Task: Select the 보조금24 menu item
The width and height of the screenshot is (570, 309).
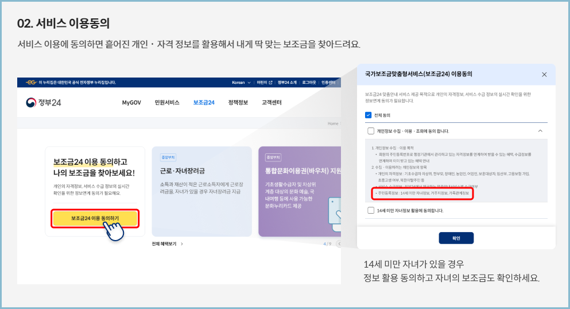Action: tap(204, 102)
